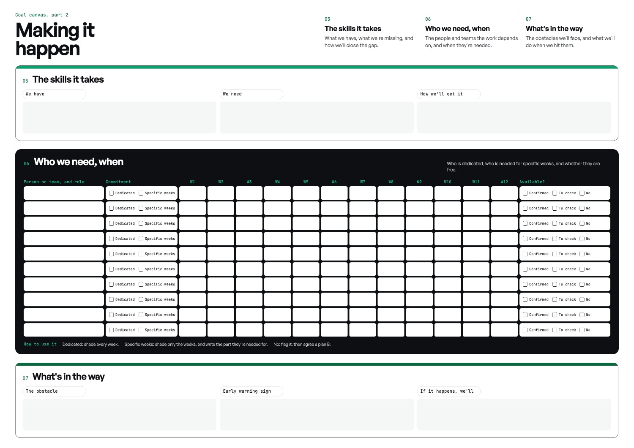Tick Specific weeks checkbox in the first table row

coord(141,193)
